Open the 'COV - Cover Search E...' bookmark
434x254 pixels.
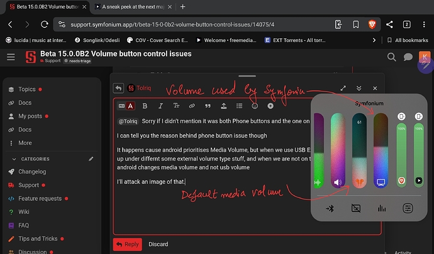pos(157,40)
